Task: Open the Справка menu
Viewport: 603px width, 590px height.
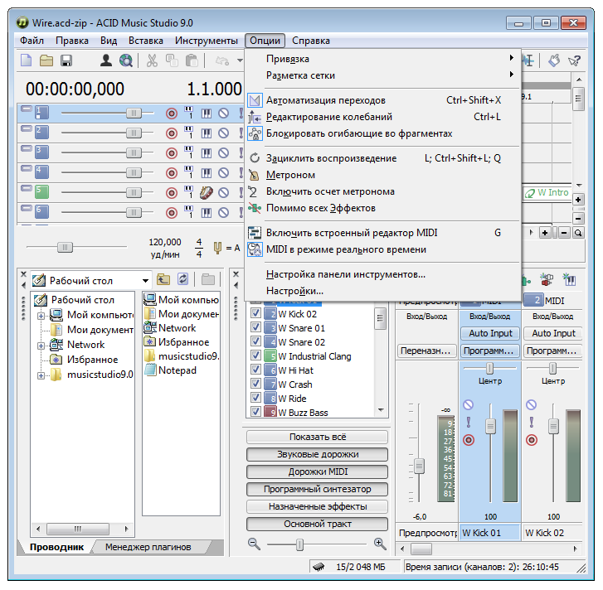Action: tap(311, 41)
